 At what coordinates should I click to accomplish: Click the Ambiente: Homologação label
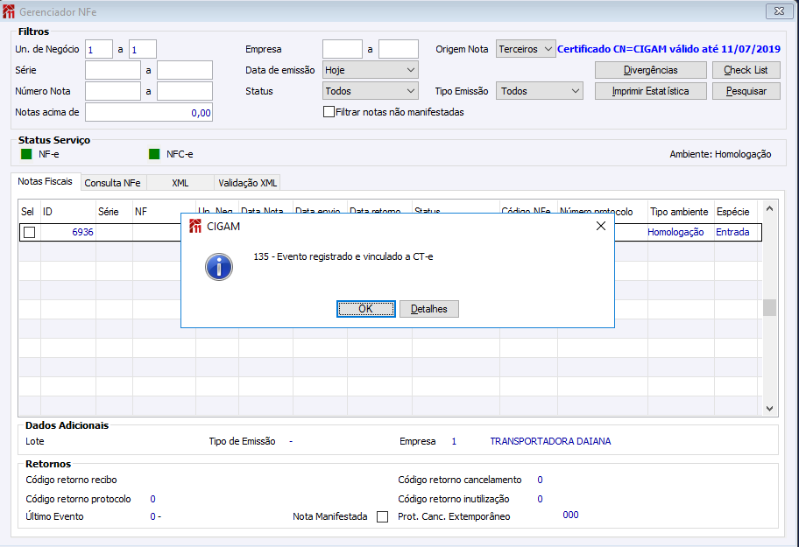(x=720, y=154)
